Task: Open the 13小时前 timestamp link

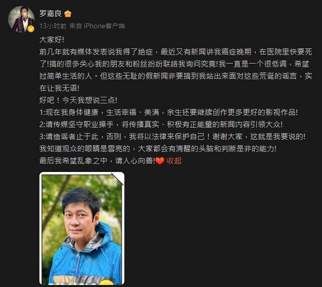Action: point(53,26)
